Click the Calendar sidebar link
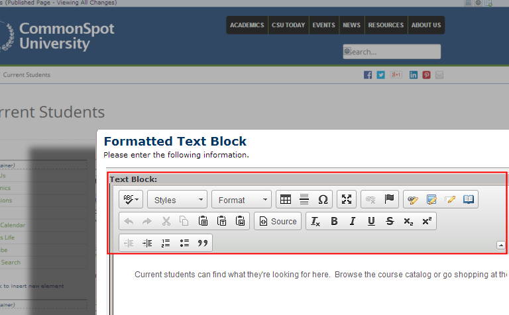This screenshot has height=315, width=509. coord(13,225)
